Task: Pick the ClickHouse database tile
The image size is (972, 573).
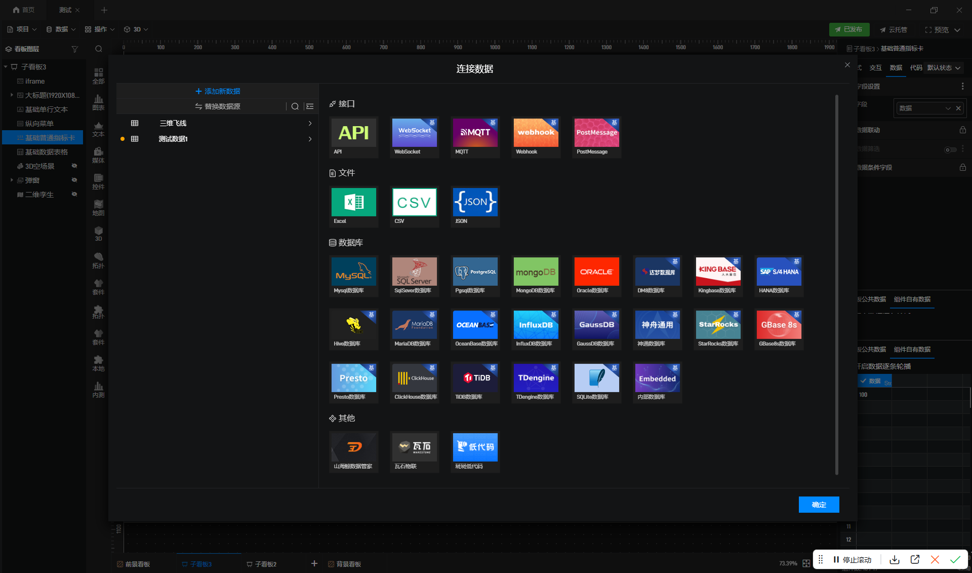Action: tap(414, 382)
